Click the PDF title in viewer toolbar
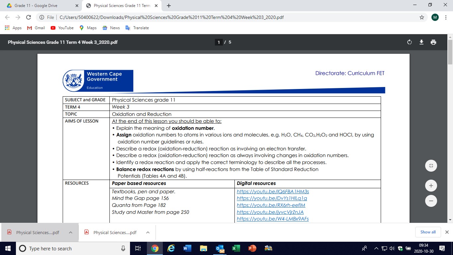The height and width of the screenshot is (255, 453). [x=63, y=42]
